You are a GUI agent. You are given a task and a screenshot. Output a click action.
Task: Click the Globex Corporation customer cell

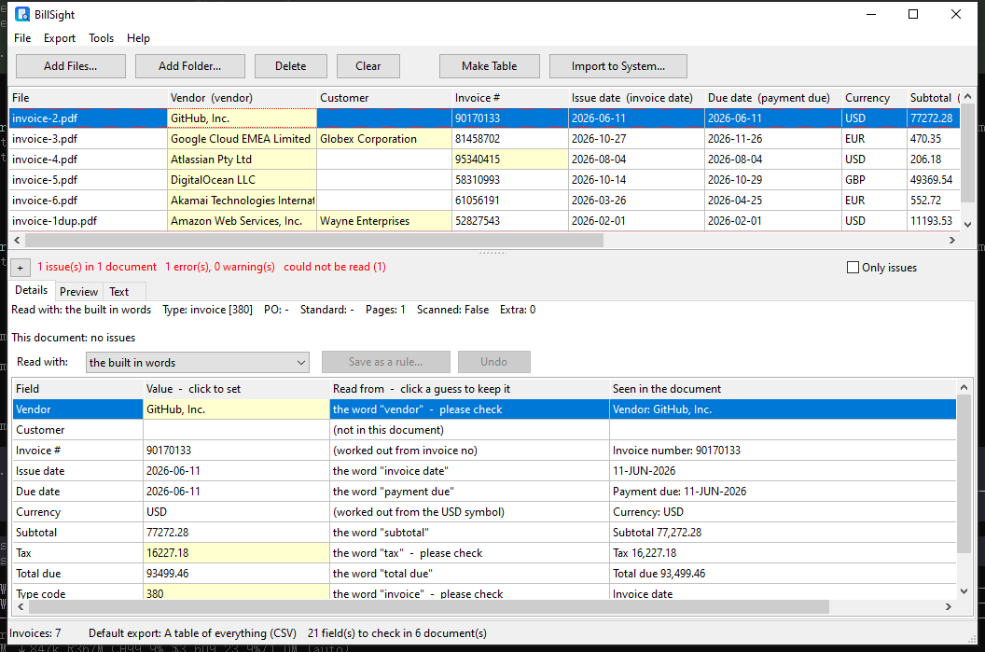tap(383, 139)
